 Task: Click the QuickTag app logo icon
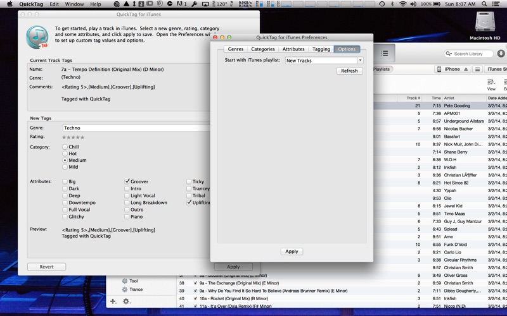click(x=37, y=37)
